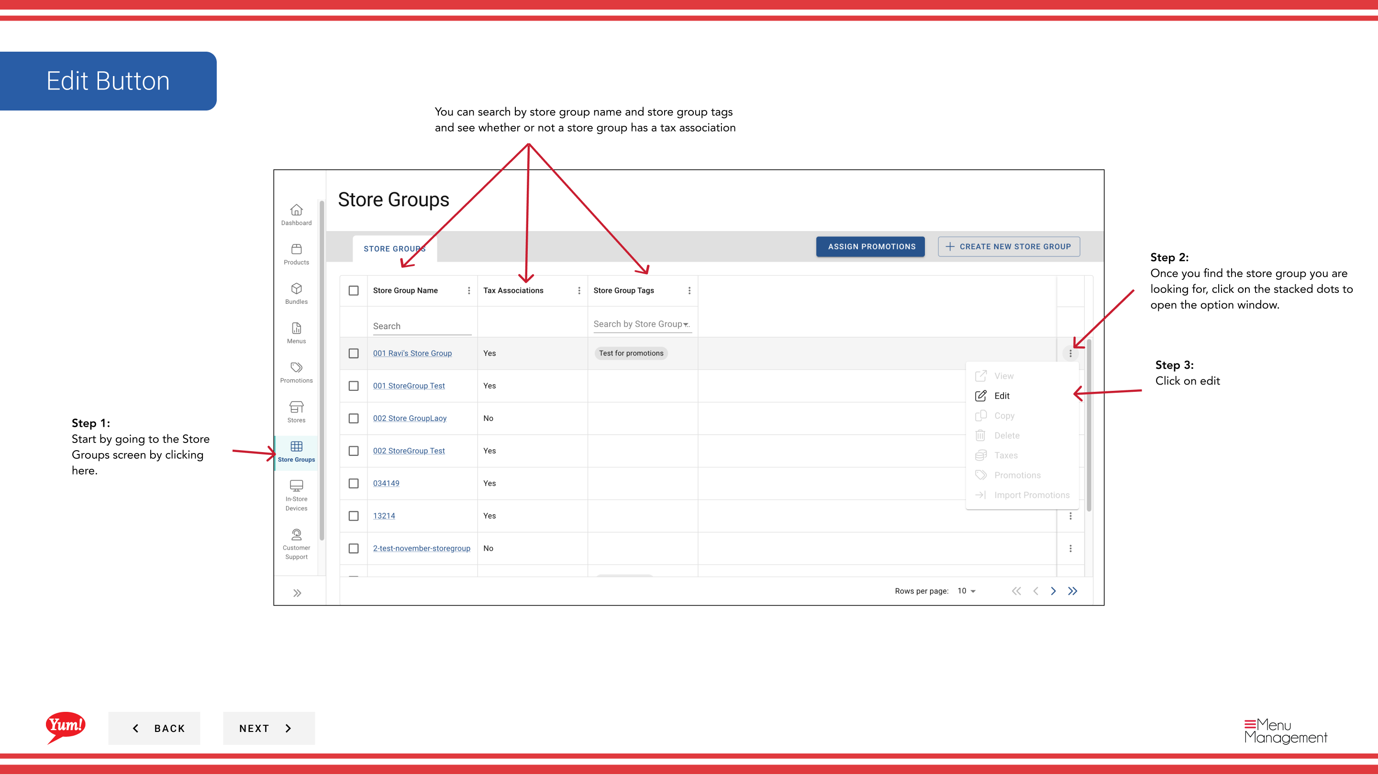Click the sidebar vertical scrollbar
The width and height of the screenshot is (1378, 775).
tap(322, 370)
